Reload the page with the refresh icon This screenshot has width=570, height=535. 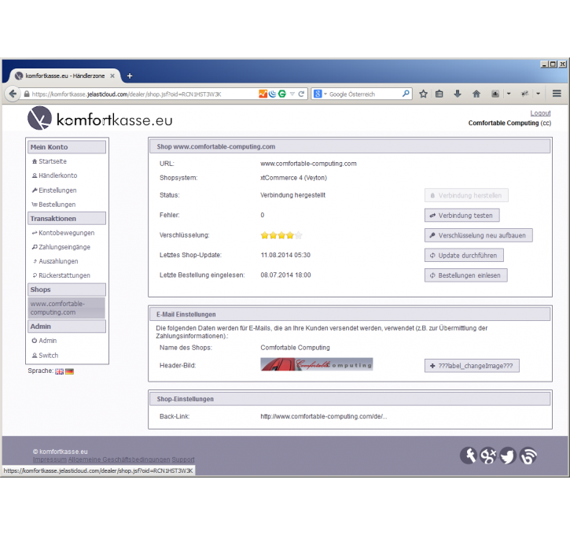pyautogui.click(x=301, y=94)
